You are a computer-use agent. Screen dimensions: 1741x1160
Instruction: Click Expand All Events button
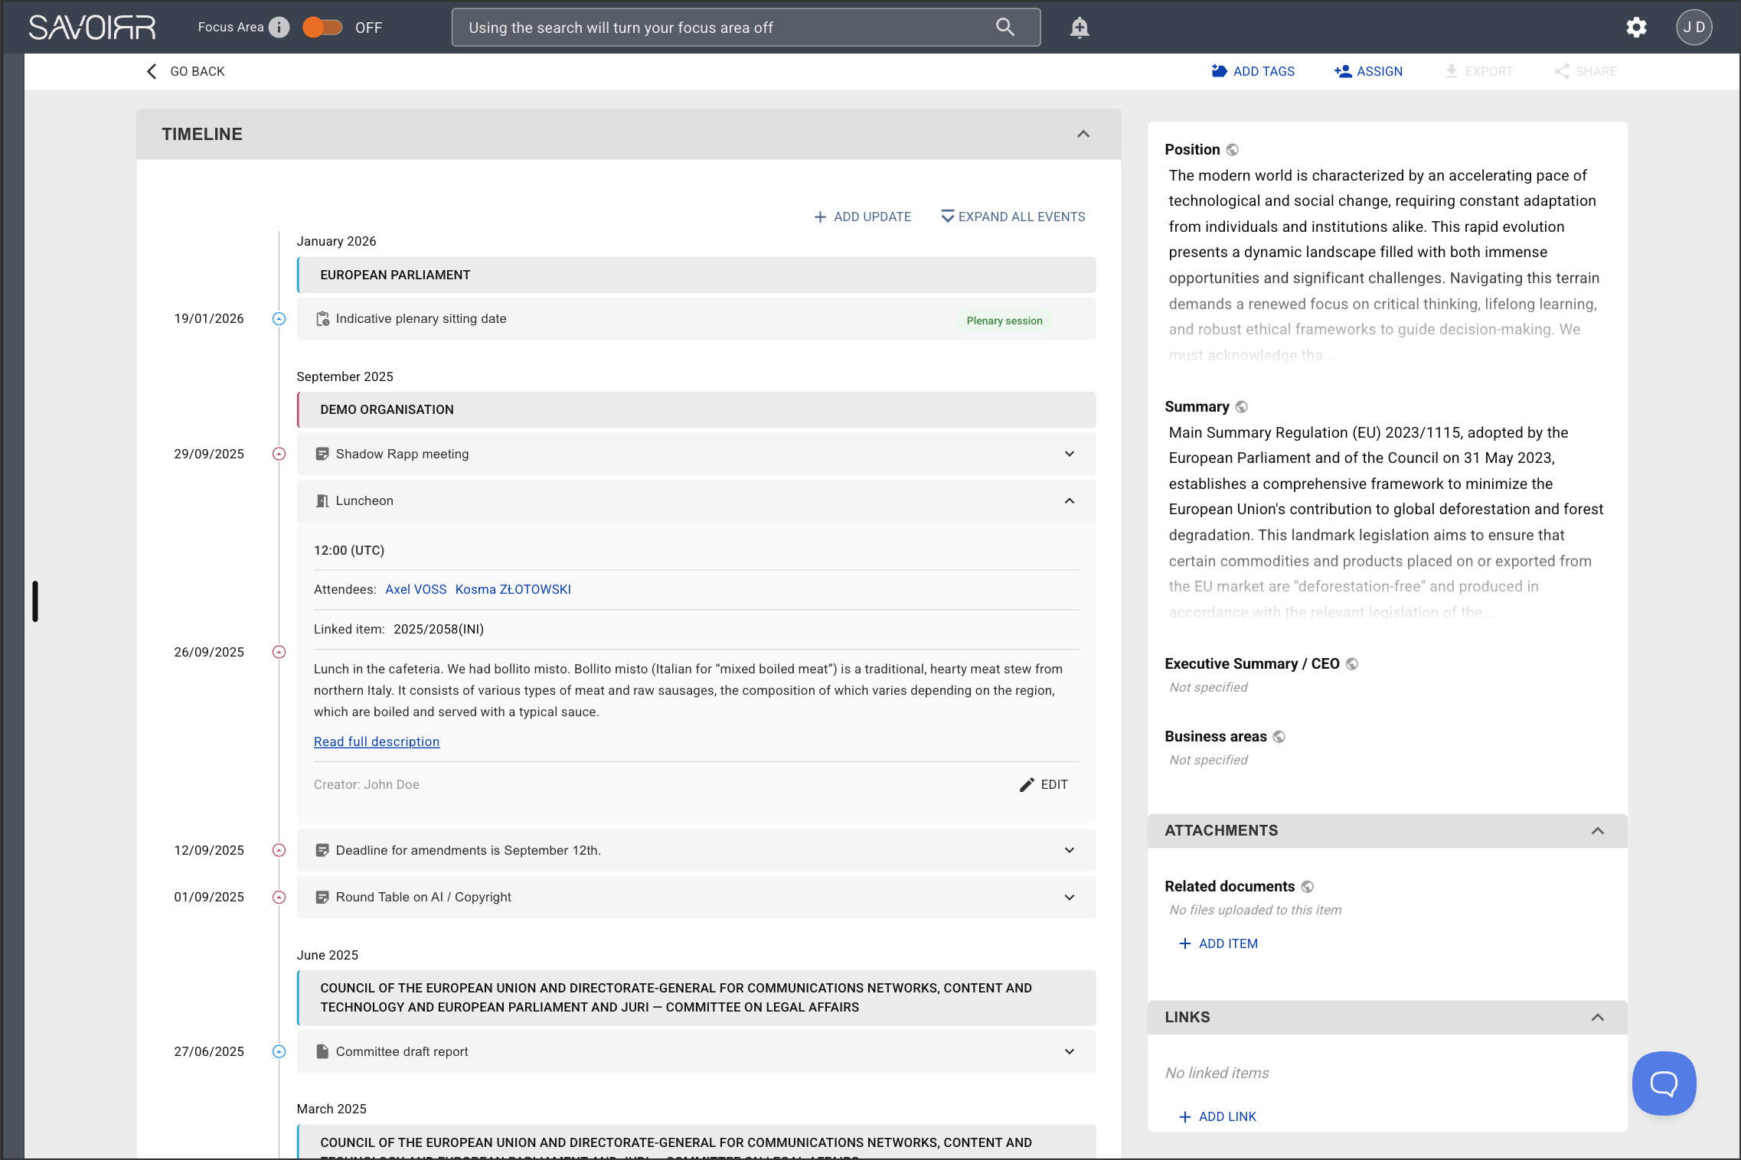(x=1012, y=217)
